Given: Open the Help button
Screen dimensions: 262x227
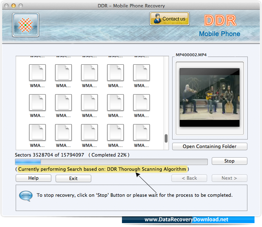Looking at the screenshot, I should pyautogui.click(x=34, y=178).
